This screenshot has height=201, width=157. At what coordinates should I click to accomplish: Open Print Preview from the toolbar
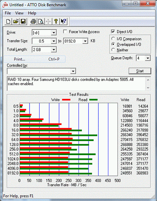coord(41,21)
